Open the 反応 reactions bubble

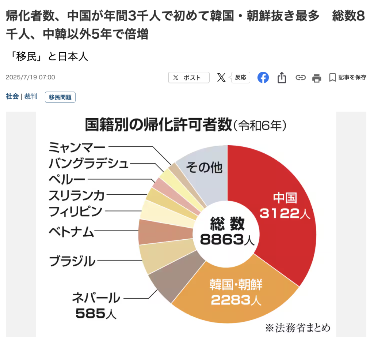pos(240,78)
